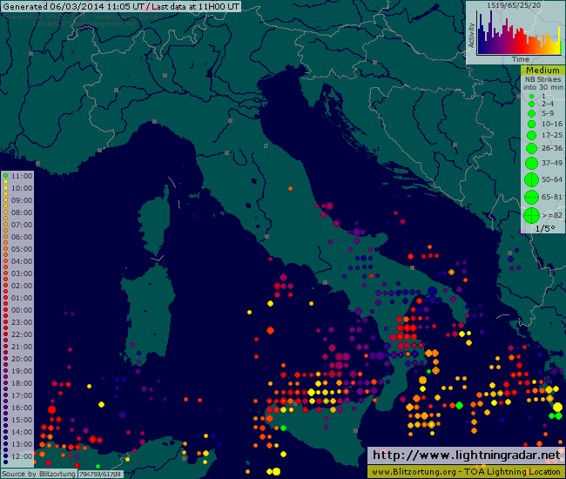Image resolution: width=566 pixels, height=479 pixels.
Task: Click the 'Activity' axis label beside histogram
Action: [471, 36]
